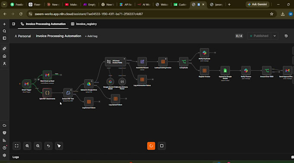Bookmark this page with the star icon

pos(272,14)
